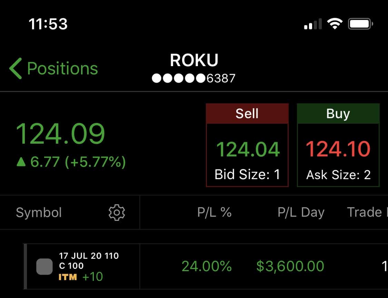The image size is (388, 298).
Task: Tap the 124.10 ask price
Action: [x=338, y=149]
